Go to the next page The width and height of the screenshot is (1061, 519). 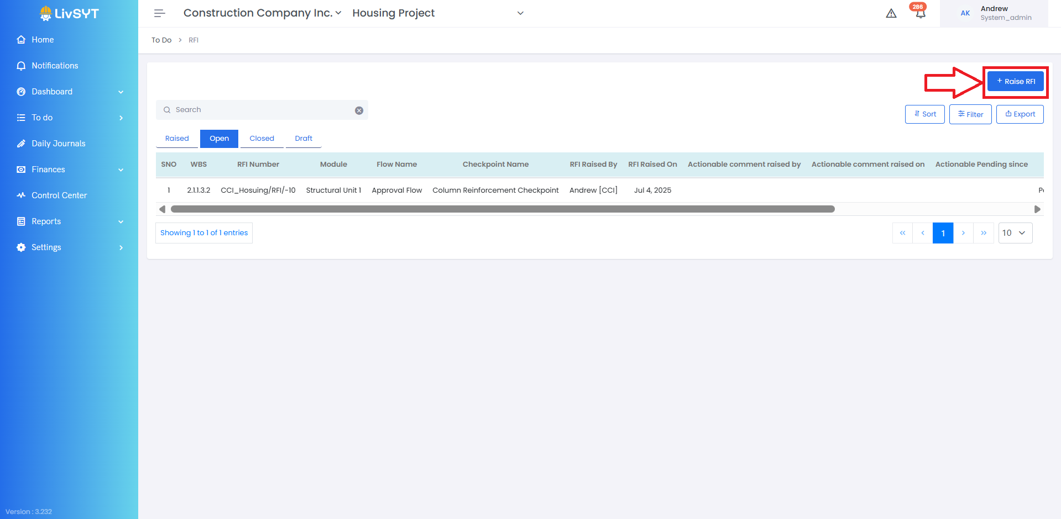point(963,233)
